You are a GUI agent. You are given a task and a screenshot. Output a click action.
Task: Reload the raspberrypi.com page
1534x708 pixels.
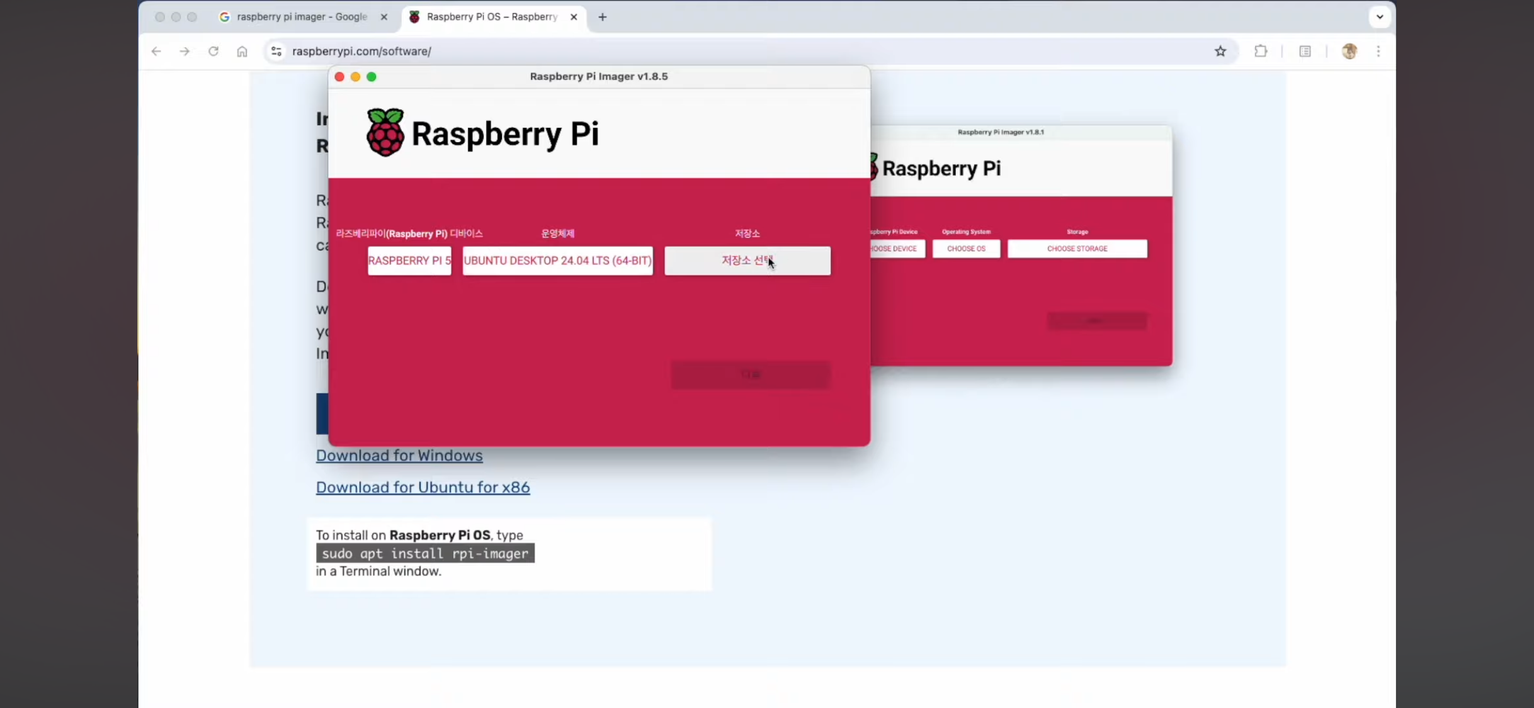[x=213, y=52]
